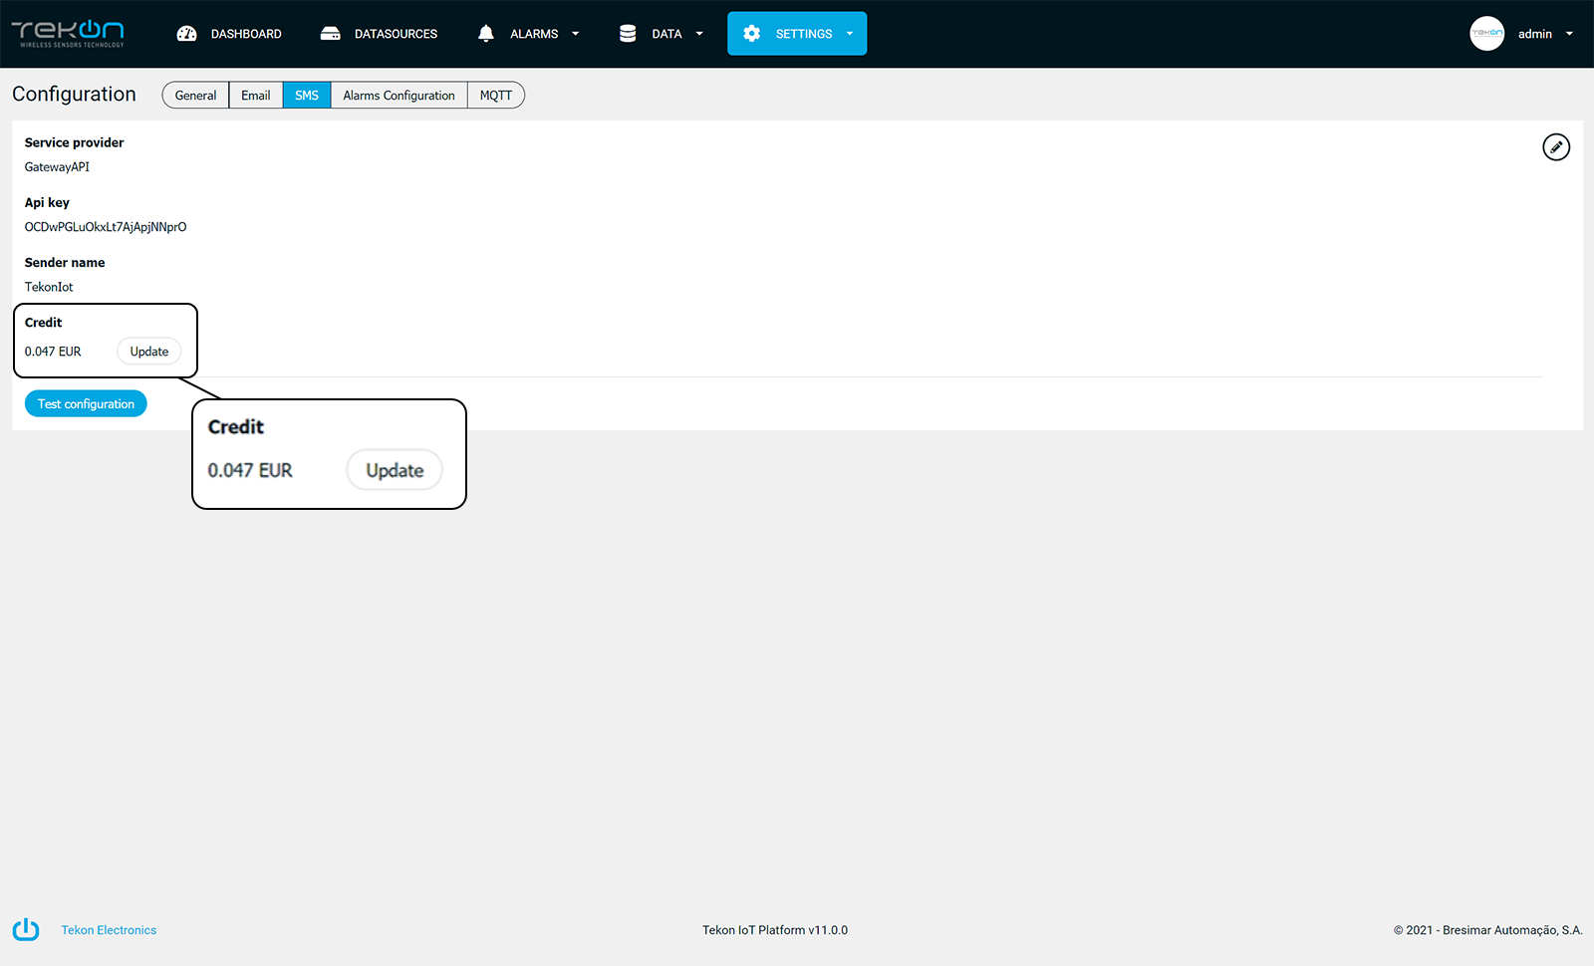Open DATASOURCES menu item
The width and height of the screenshot is (1594, 966).
point(396,34)
